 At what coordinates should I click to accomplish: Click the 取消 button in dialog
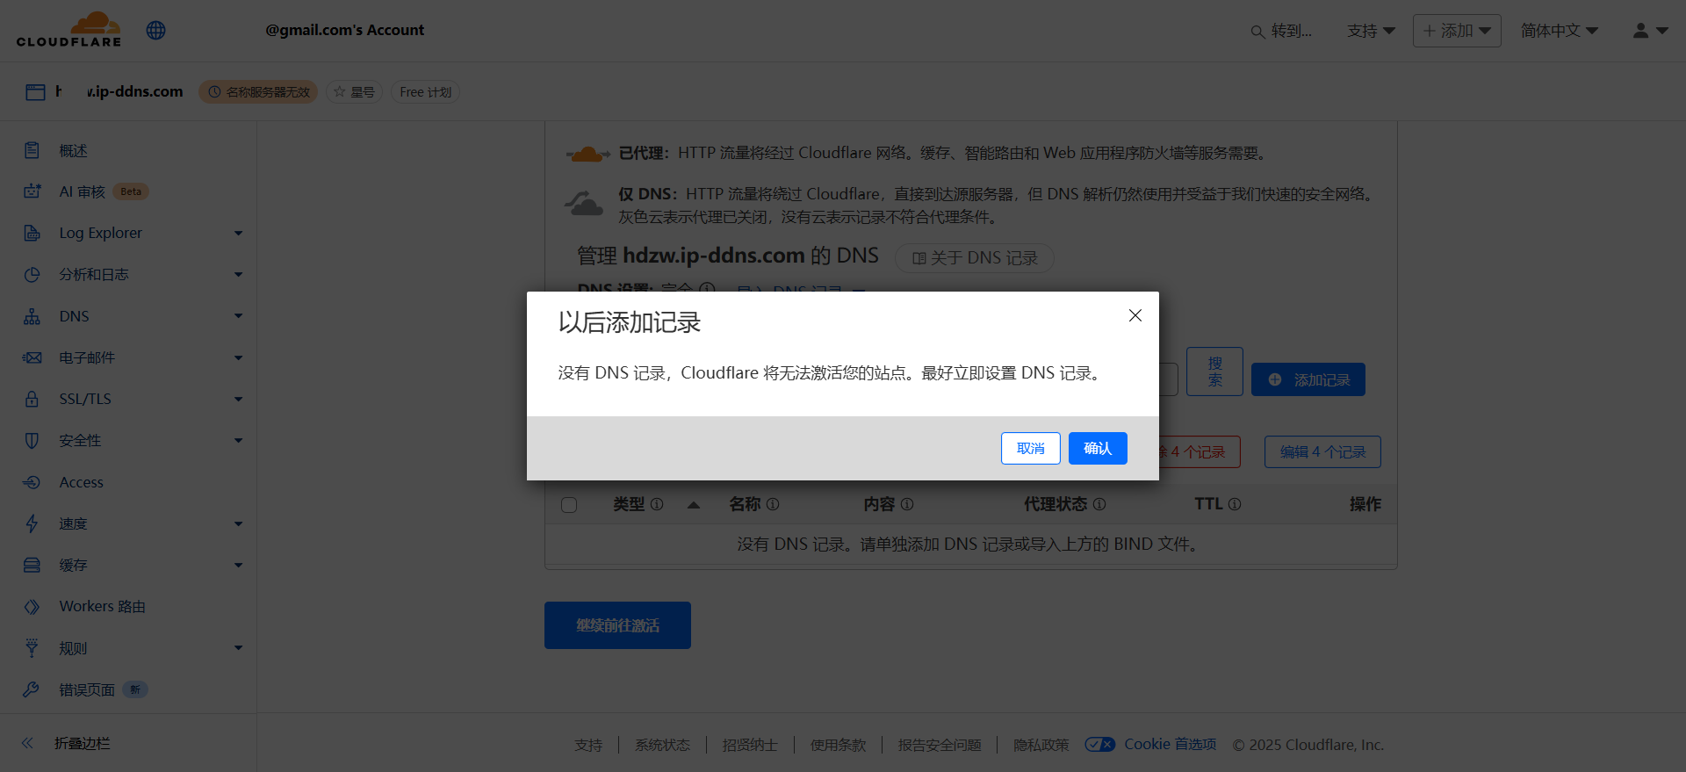tap(1030, 449)
